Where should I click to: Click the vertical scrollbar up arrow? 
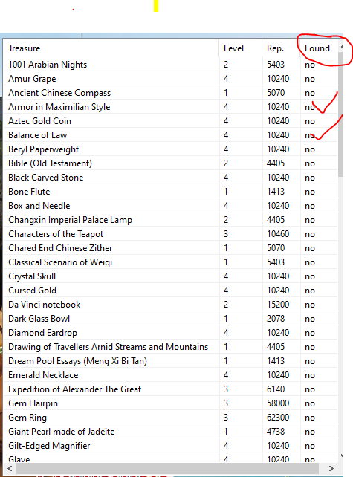point(342,47)
